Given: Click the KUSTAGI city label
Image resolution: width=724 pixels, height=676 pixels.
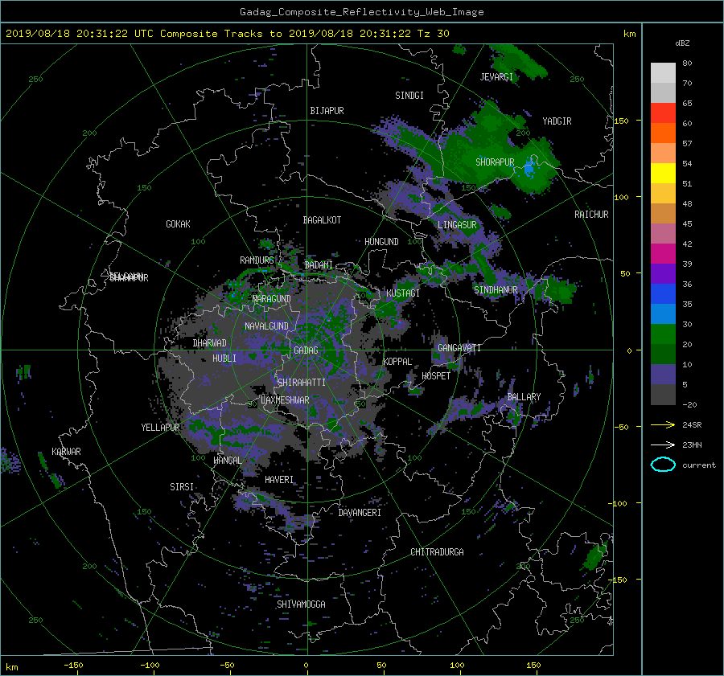Looking at the screenshot, I should (x=403, y=293).
